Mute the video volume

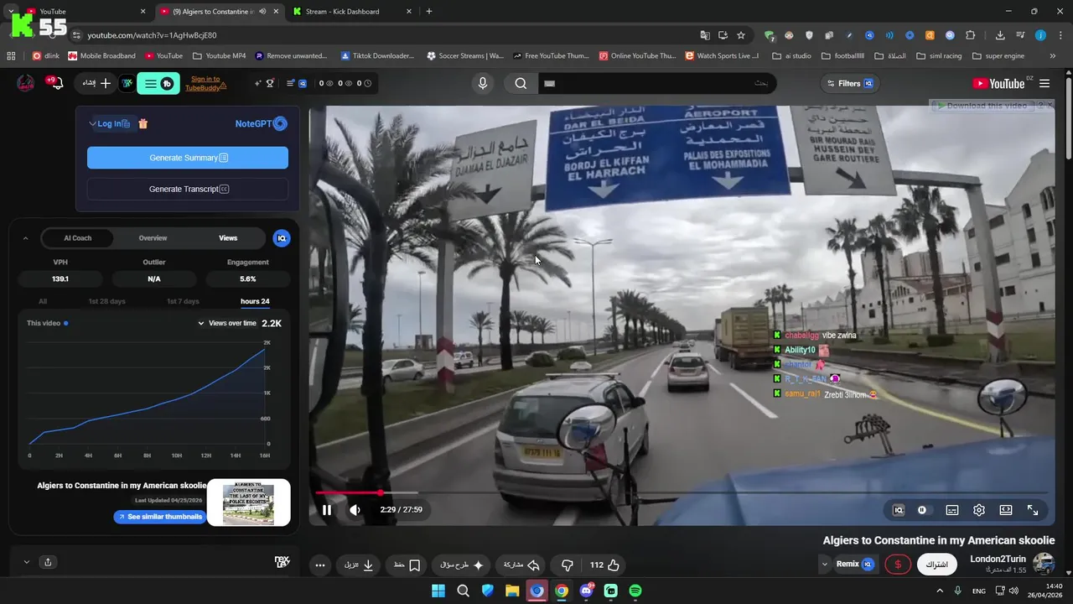[355, 510]
